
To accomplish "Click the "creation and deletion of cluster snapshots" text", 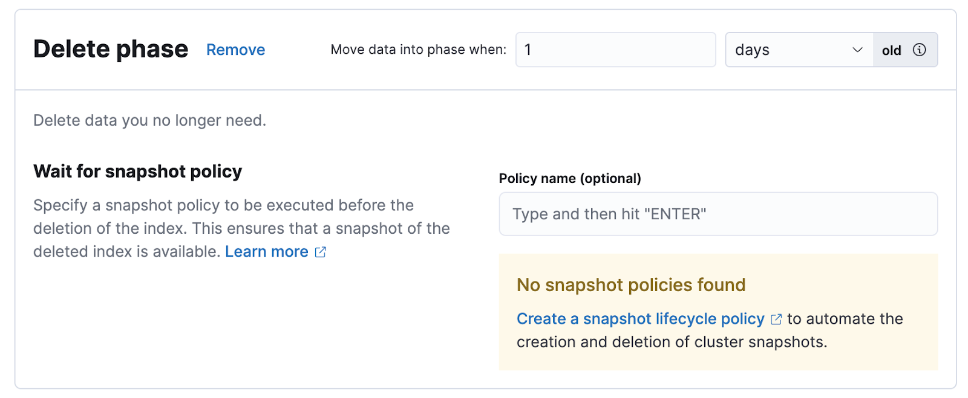I will pos(672,342).
